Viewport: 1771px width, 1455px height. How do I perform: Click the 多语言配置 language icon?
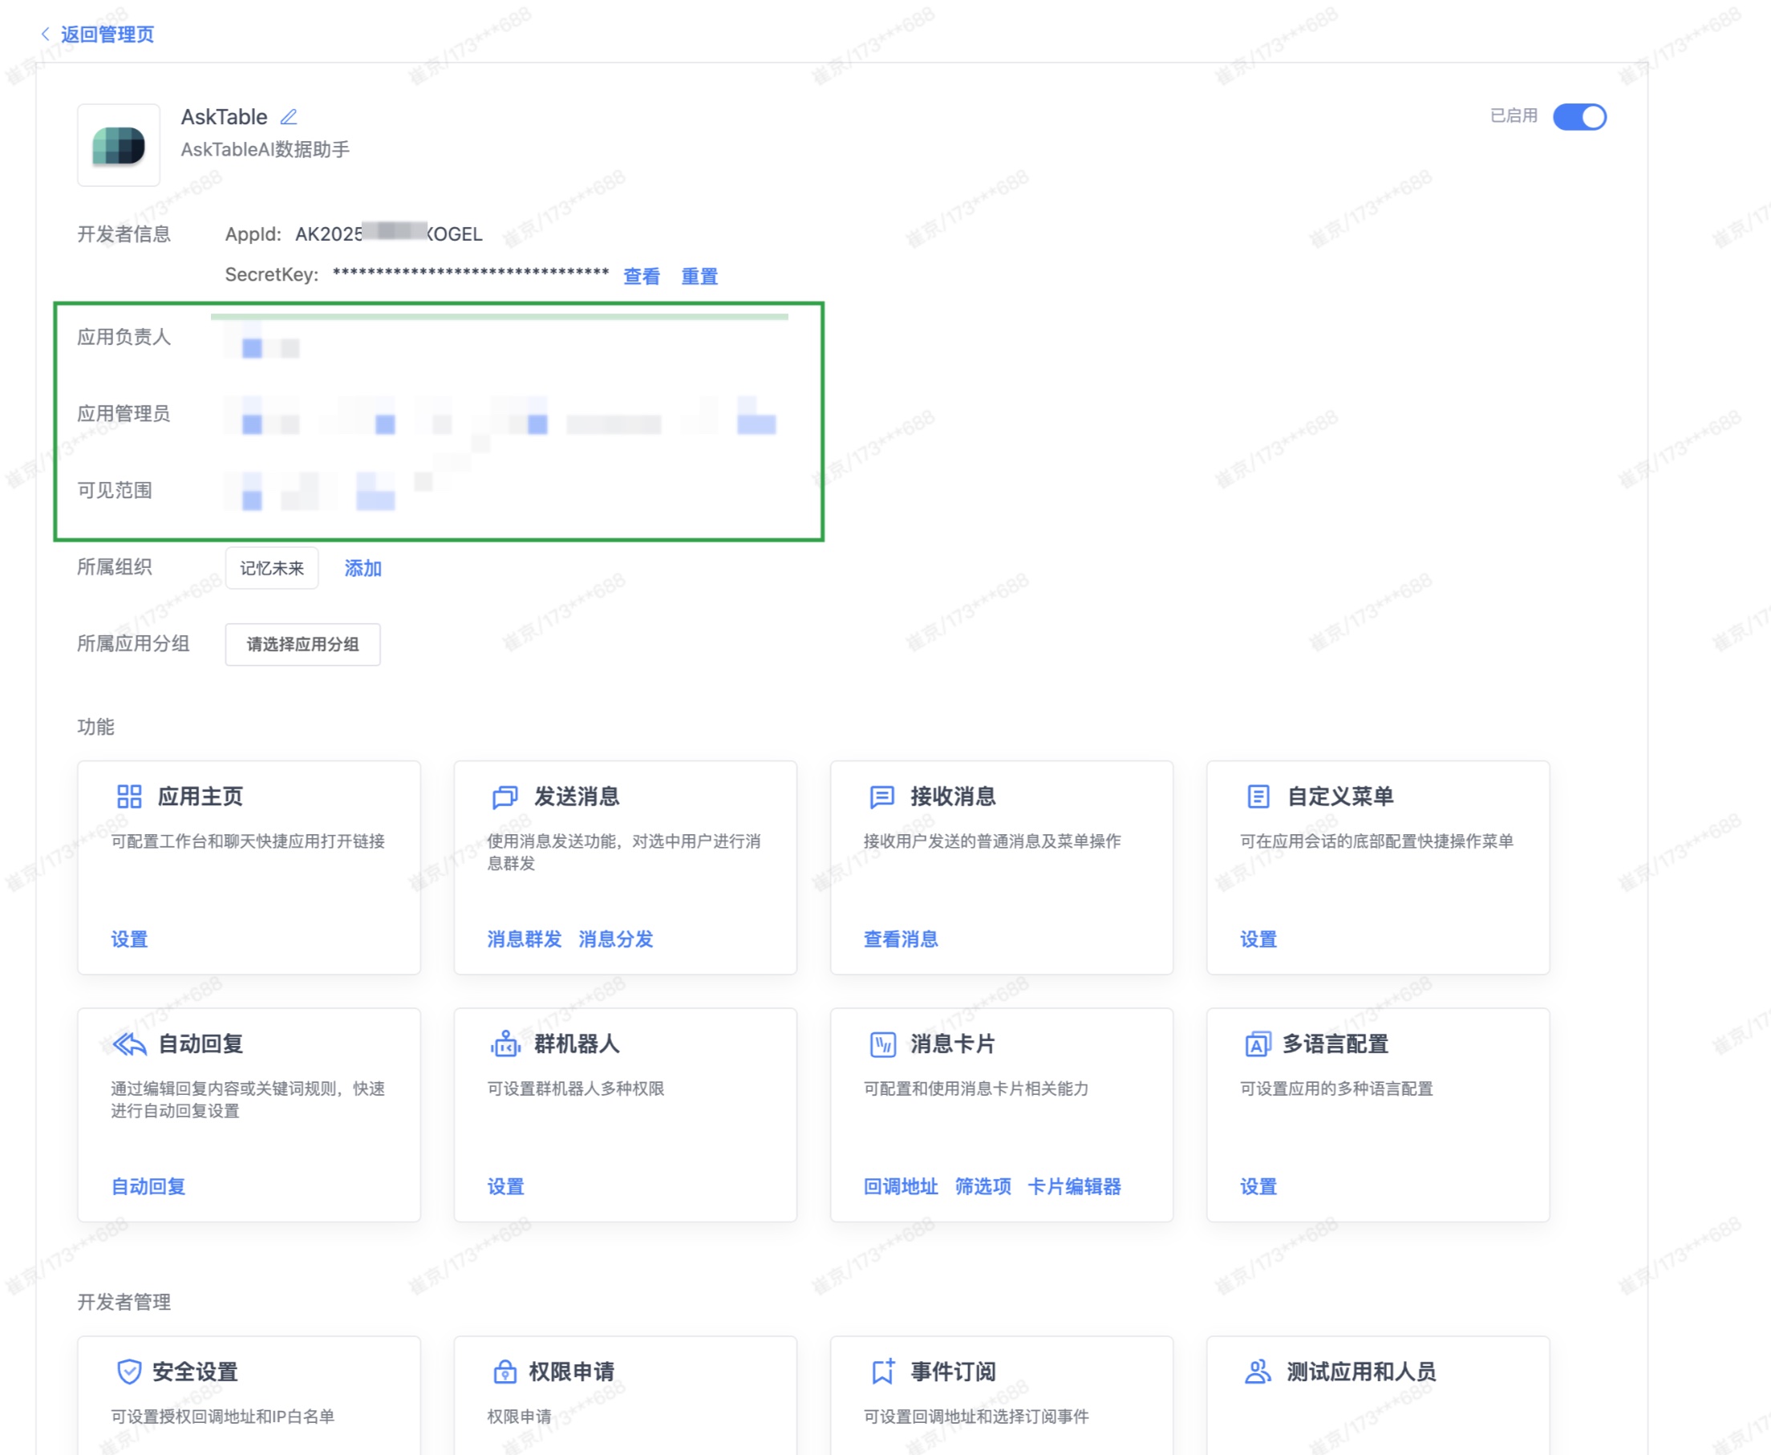tap(1257, 1044)
